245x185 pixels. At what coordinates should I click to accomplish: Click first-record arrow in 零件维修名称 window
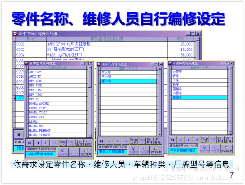pyautogui.click(x=18, y=135)
